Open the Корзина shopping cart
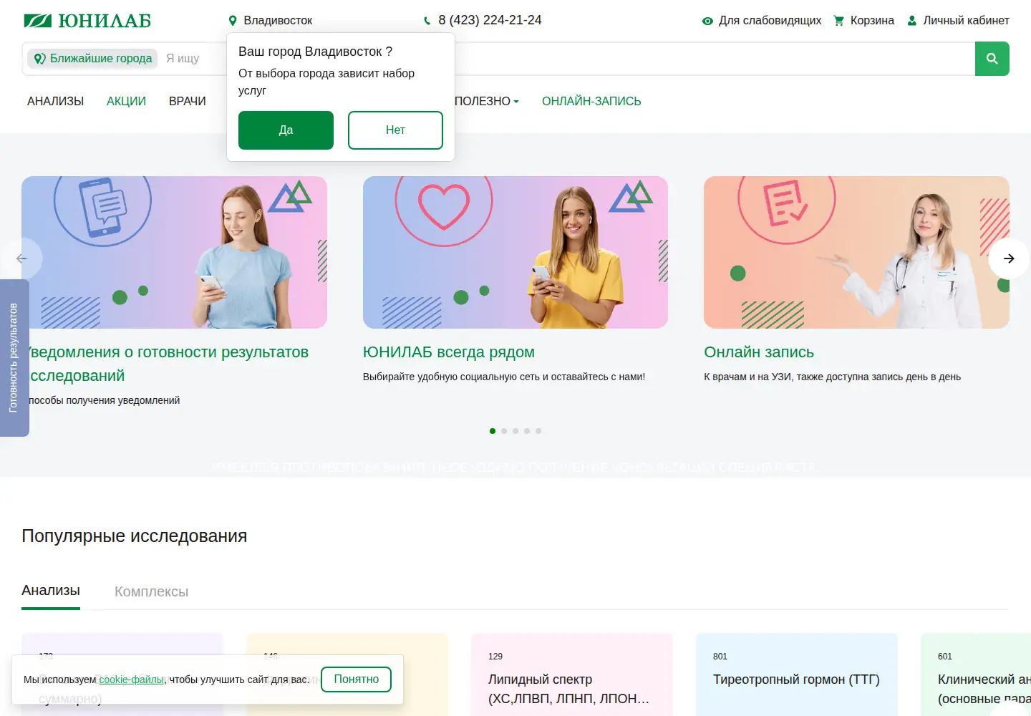 click(x=864, y=21)
